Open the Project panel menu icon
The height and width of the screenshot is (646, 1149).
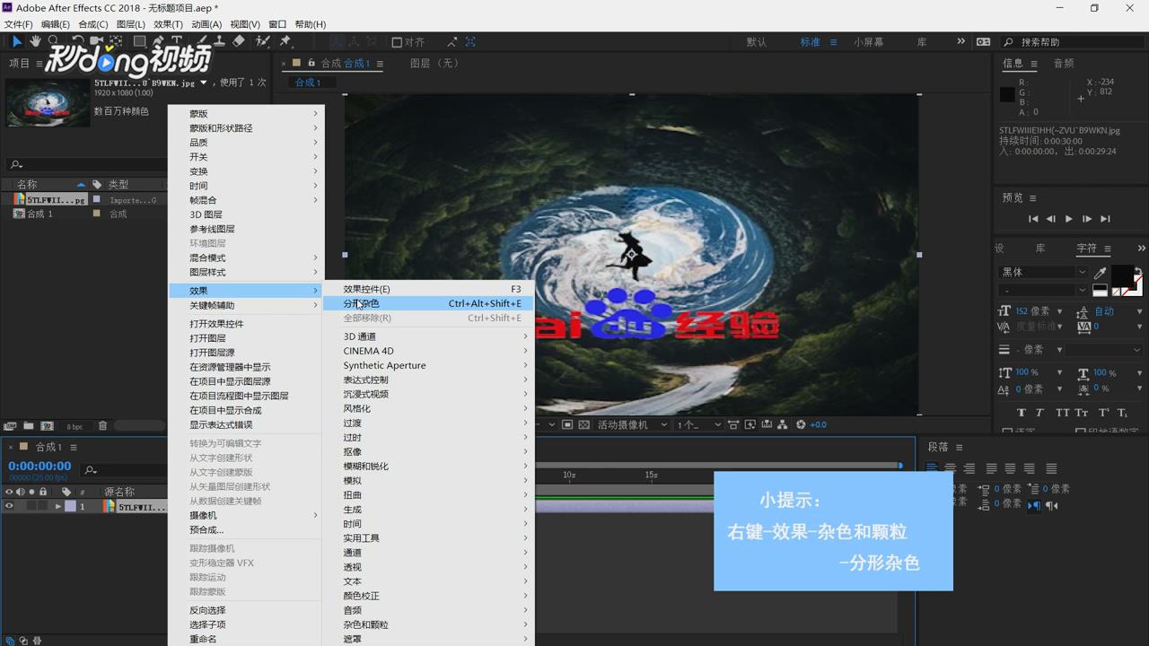[x=39, y=63]
